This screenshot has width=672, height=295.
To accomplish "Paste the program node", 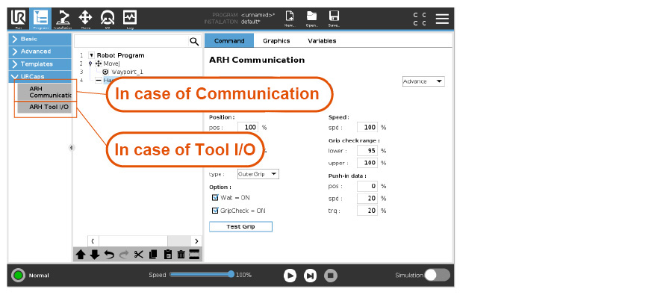I will tap(167, 255).
